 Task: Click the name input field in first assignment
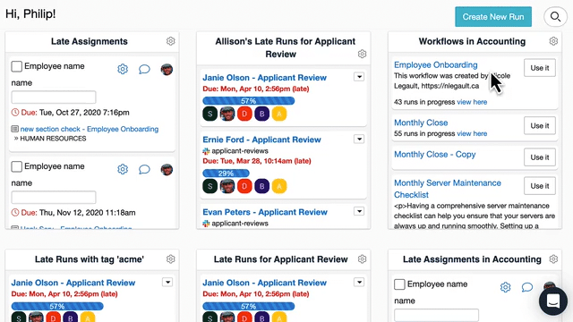[x=54, y=97]
